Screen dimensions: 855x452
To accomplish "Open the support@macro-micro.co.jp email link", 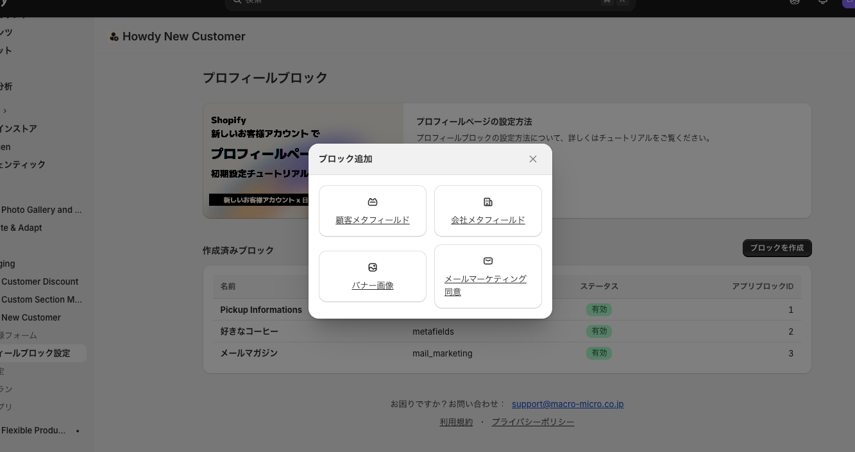I will click(568, 404).
